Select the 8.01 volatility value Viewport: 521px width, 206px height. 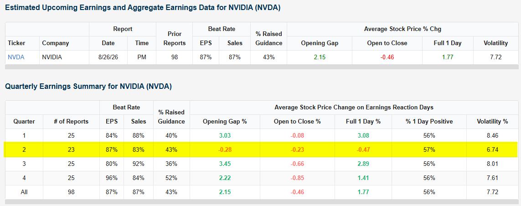pyautogui.click(x=493, y=164)
